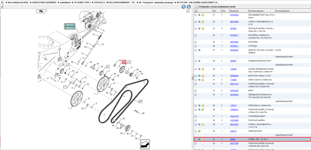Image resolution: width=311 pixels, height=150 pixels.
Task: Open комбайнов breadcrumb level
Action: click(65, 2)
